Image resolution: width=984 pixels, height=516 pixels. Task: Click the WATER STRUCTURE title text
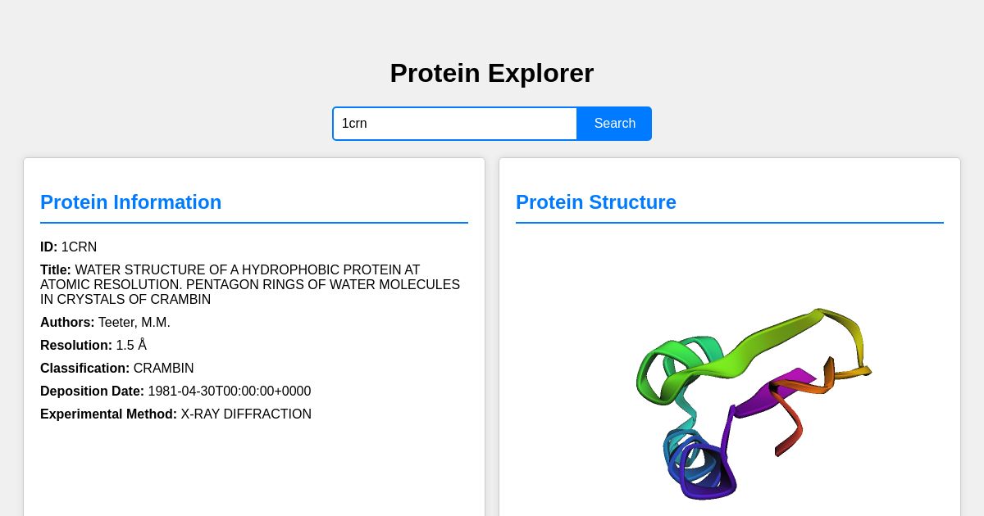[x=250, y=285]
